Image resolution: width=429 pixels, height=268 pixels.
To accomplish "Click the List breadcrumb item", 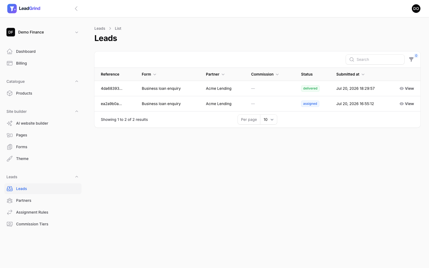I will pyautogui.click(x=118, y=28).
